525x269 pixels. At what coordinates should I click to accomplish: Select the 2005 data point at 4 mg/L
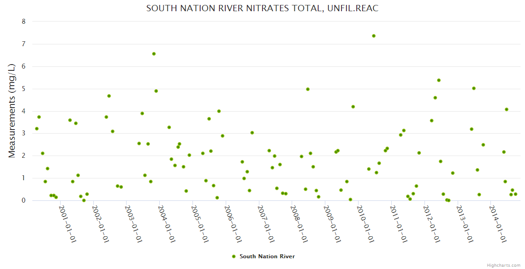click(x=219, y=111)
